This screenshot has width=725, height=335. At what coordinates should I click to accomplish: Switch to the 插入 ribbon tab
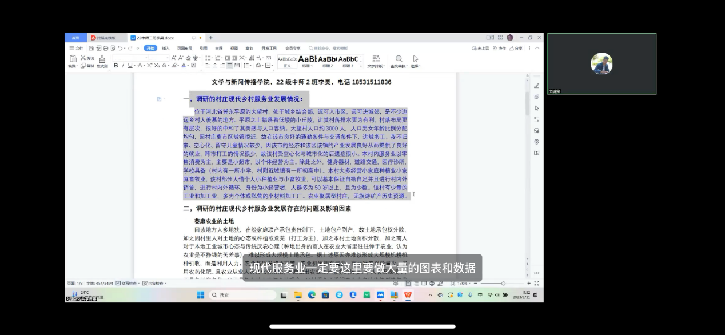click(165, 48)
